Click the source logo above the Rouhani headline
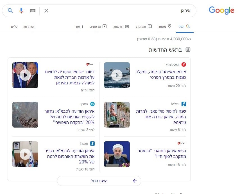The width and height of the screenshot is (238, 194). pos(181,143)
